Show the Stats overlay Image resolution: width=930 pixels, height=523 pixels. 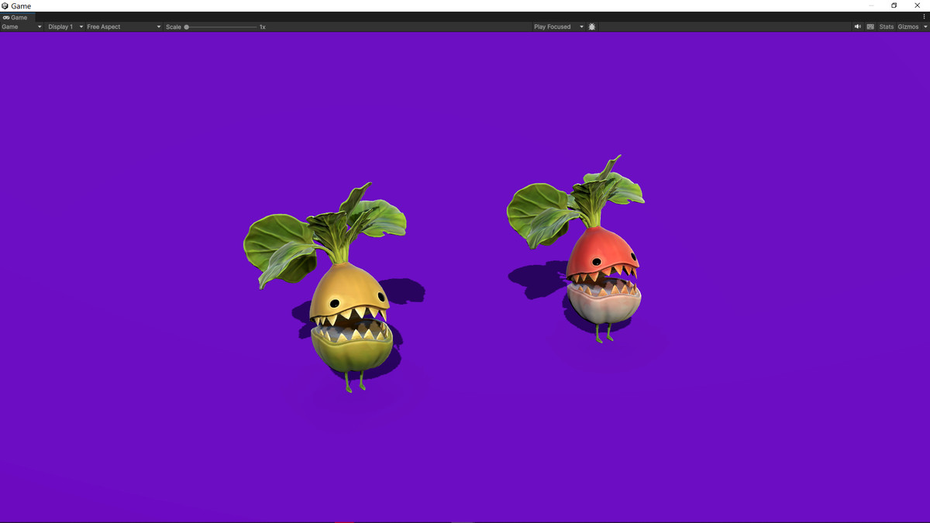(886, 27)
